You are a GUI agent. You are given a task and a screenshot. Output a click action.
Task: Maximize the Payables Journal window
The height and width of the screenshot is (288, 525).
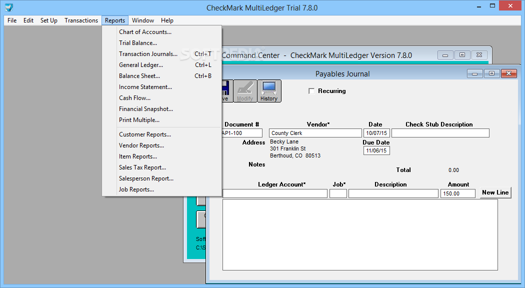click(491, 73)
